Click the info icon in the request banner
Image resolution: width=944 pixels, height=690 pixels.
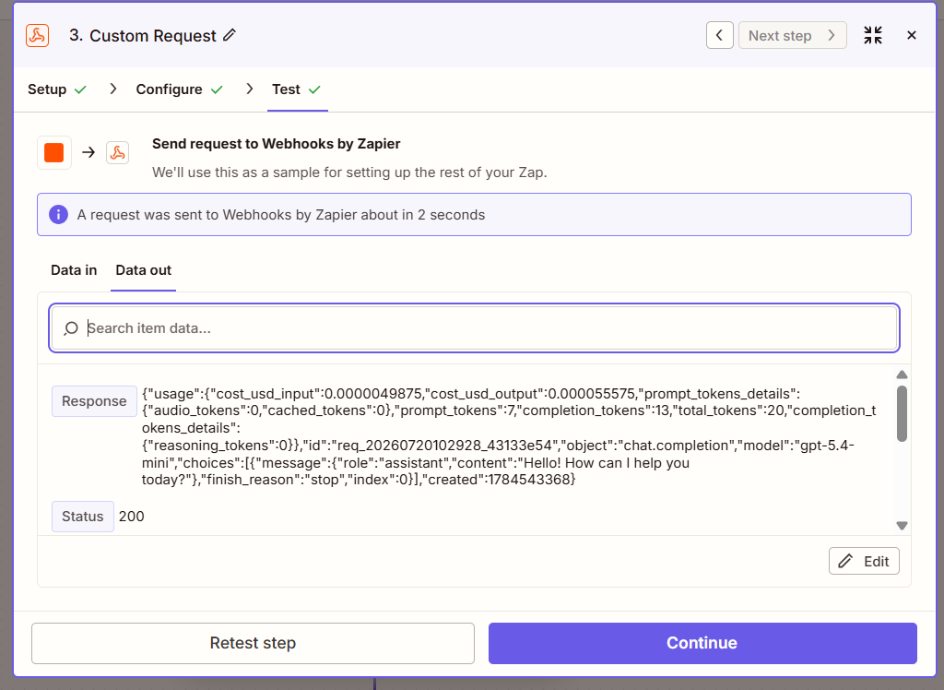(x=58, y=215)
